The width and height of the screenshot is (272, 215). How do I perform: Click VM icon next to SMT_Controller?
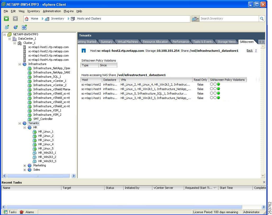coord(30,119)
